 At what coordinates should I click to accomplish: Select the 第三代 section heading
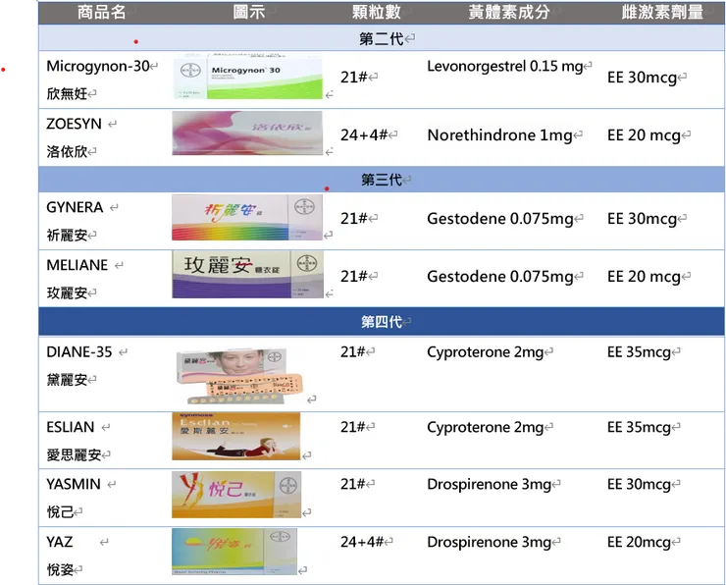click(382, 180)
